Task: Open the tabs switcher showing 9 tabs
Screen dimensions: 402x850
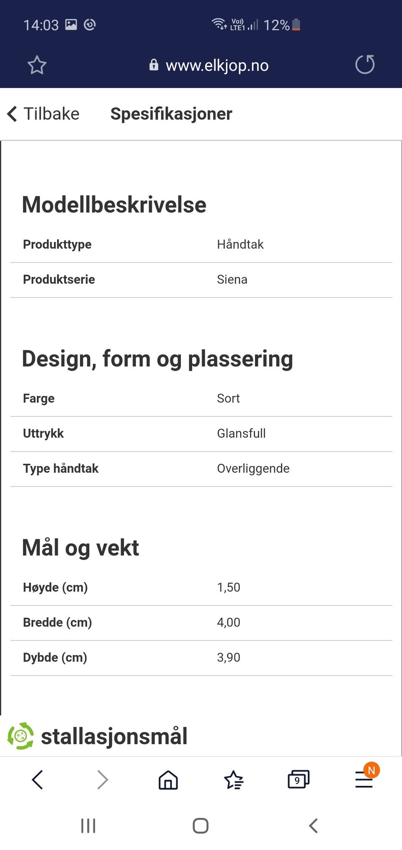Action: click(299, 780)
